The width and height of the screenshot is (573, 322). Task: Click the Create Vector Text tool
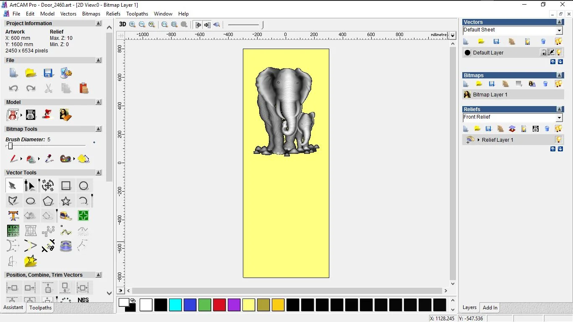pos(13,216)
